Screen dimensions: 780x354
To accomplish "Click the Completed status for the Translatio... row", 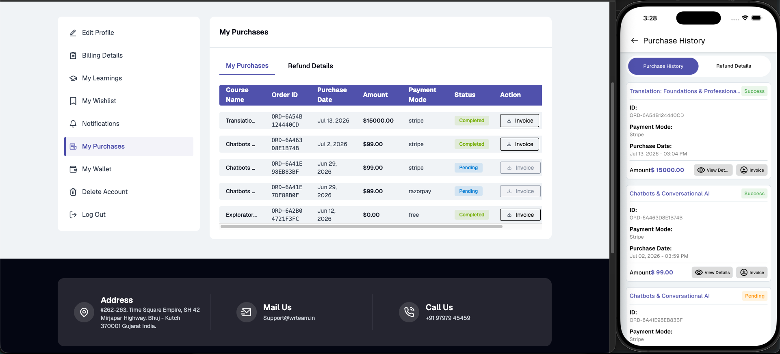I will (472, 121).
